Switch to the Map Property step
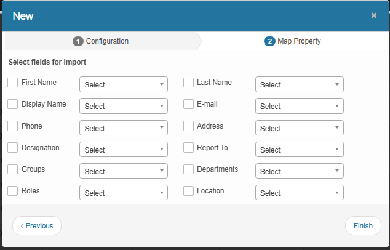 tap(293, 41)
